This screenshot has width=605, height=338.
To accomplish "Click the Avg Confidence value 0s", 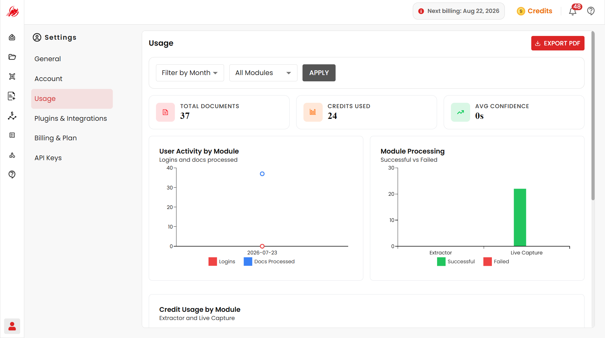I will pos(479,116).
